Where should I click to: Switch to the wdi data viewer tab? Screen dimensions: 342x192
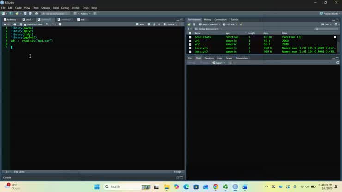pos(81,19)
